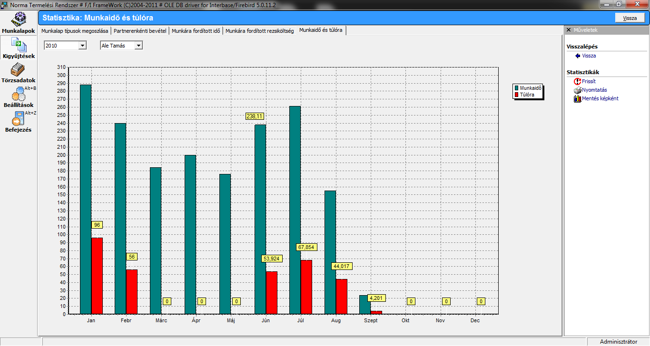Click the 53,924 value label
The width and height of the screenshot is (650, 346).
(x=272, y=259)
